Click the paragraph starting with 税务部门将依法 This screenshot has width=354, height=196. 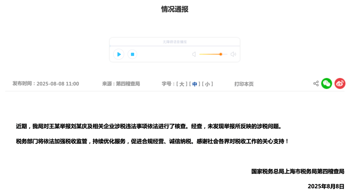click(x=152, y=141)
